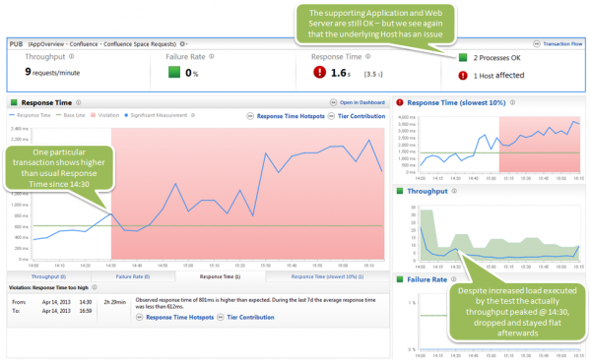The height and width of the screenshot is (363, 591).
Task: Open the Transaction Flow link
Action: (x=562, y=44)
